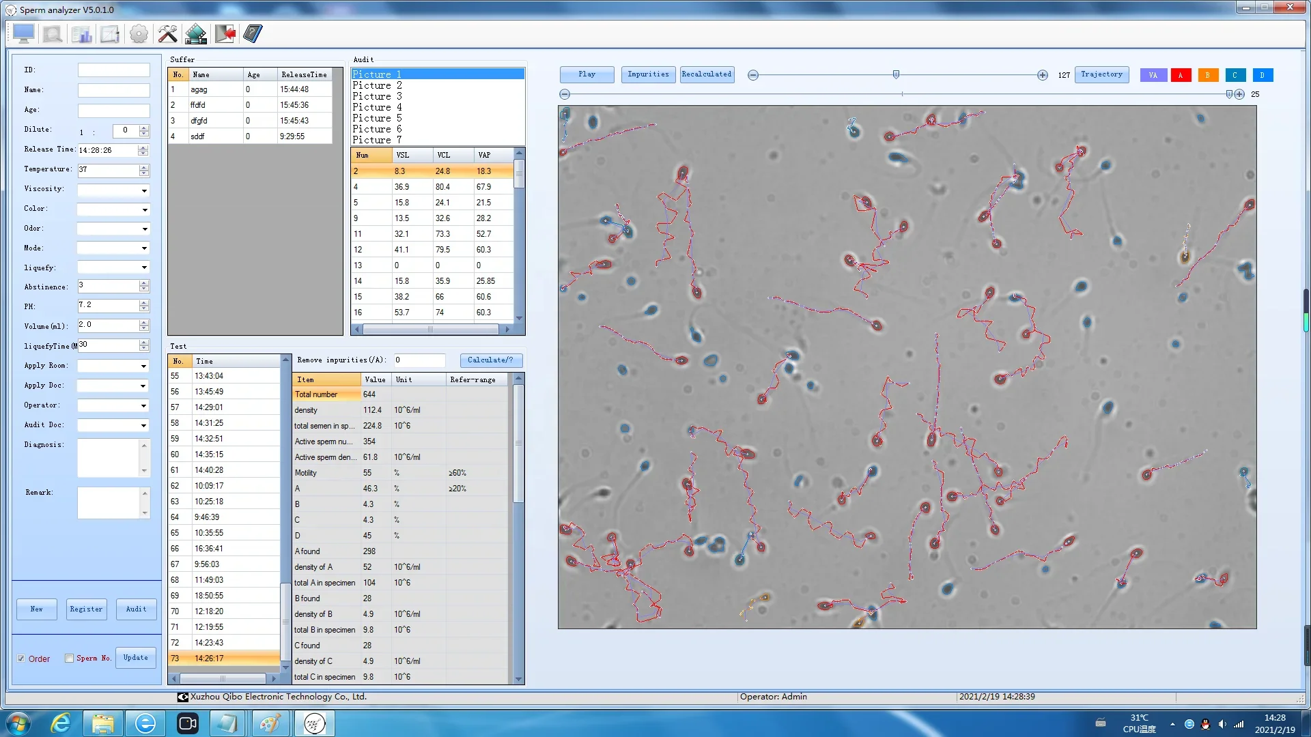Enable the Sperm No. checkbox
Viewport: 1311px width, 737px height.
(69, 659)
